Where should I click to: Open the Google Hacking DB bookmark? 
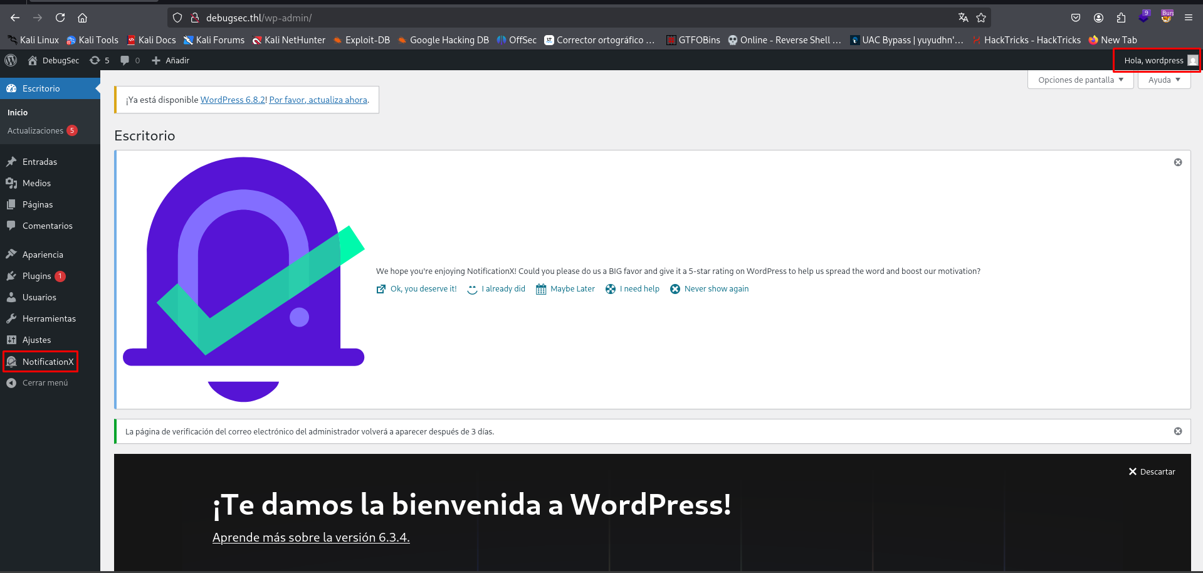click(443, 39)
